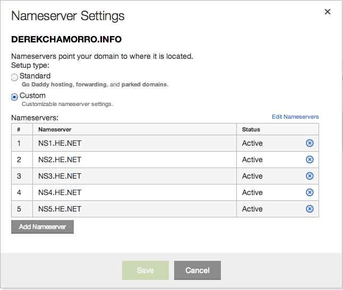Click the Status column header
Screen dimensions: 343x290
point(251,129)
